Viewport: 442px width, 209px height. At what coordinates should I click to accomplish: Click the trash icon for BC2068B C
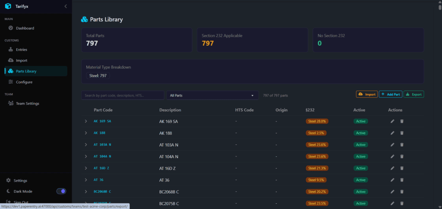[x=402, y=191]
